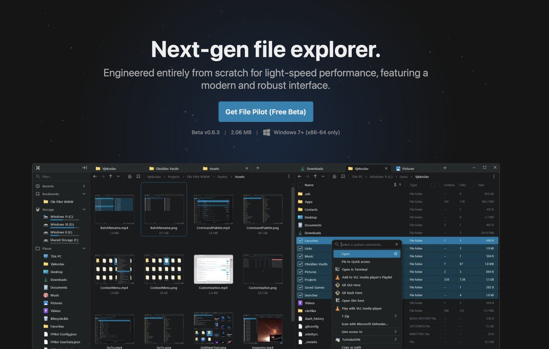
Task: Open the three-dot menu of left pane
Action: click(x=289, y=176)
